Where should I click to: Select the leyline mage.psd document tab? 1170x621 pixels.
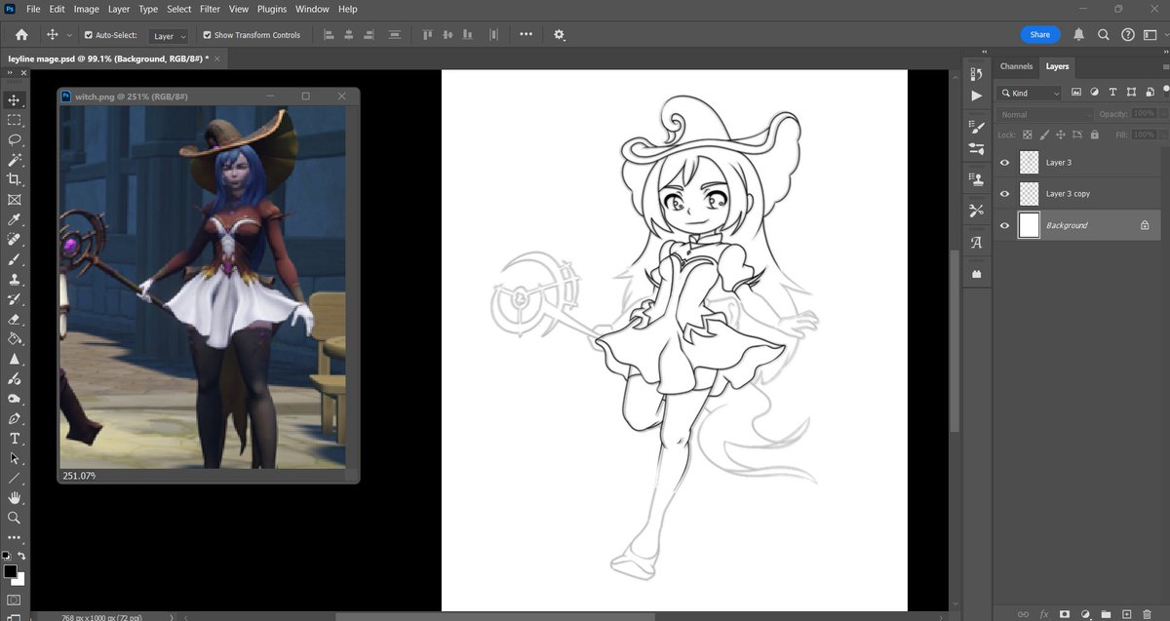click(x=107, y=58)
